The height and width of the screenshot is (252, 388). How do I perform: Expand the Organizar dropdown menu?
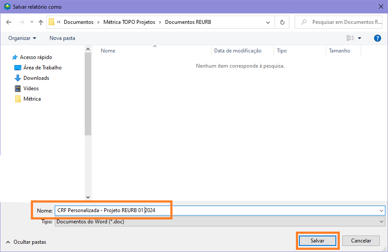pos(22,38)
